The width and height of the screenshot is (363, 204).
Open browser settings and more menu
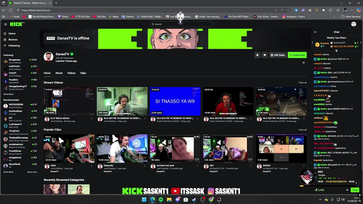352,10
